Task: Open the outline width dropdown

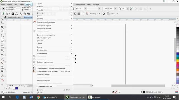Action: 85,9
